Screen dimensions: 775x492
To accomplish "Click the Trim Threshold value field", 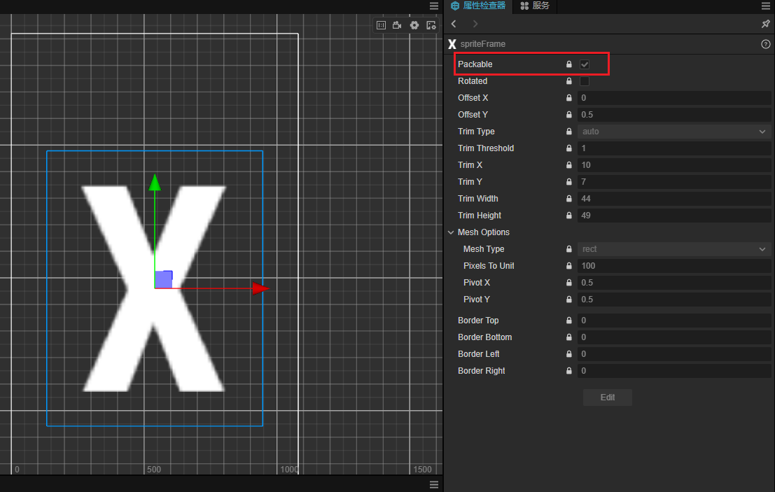I will click(674, 148).
